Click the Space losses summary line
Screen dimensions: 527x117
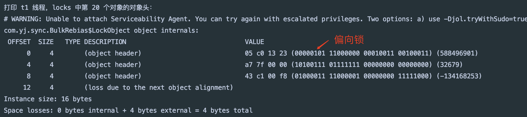click(x=128, y=110)
